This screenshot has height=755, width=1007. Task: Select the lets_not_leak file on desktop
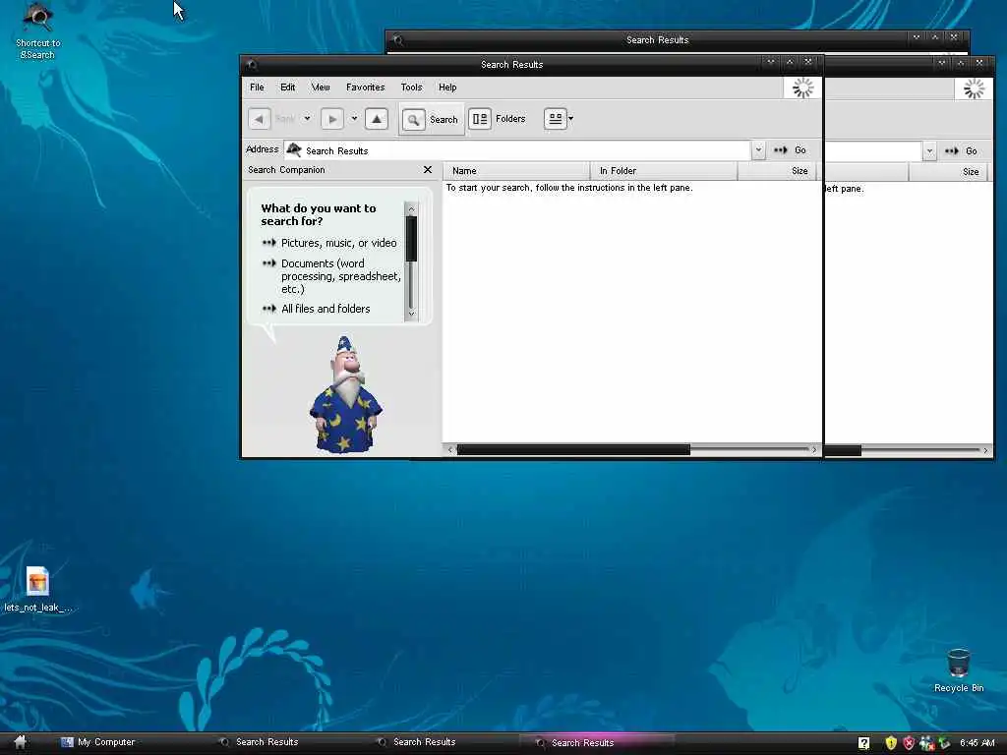tap(37, 590)
